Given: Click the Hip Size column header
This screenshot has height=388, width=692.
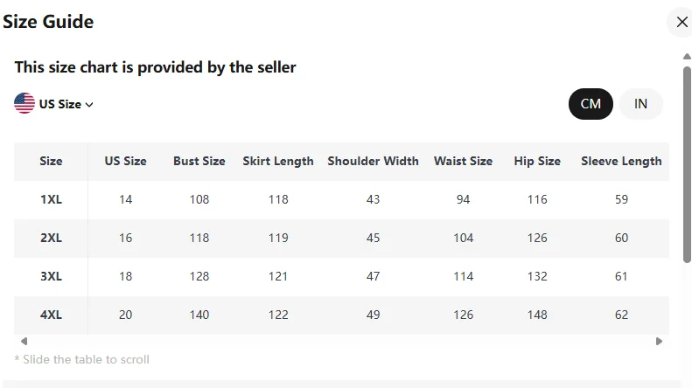Looking at the screenshot, I should (537, 161).
